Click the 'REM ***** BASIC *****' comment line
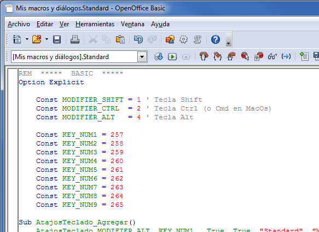 click(x=71, y=73)
